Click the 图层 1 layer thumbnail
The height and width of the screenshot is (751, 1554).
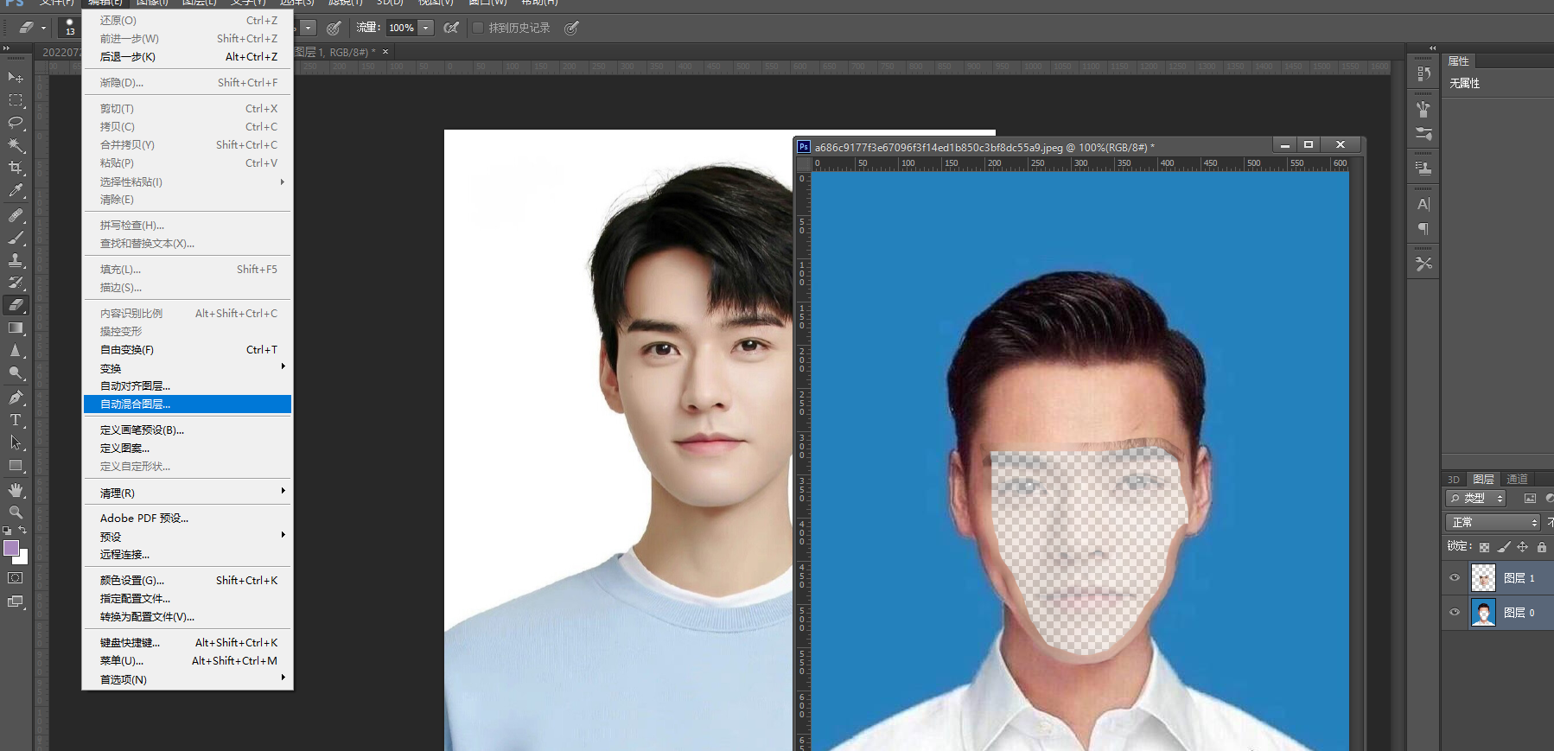[x=1483, y=578]
